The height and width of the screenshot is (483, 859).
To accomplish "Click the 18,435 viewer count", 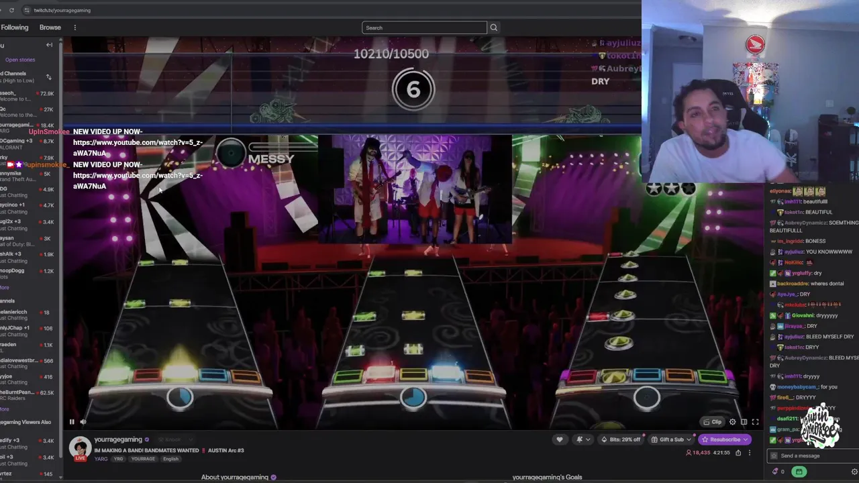I will point(697,453).
